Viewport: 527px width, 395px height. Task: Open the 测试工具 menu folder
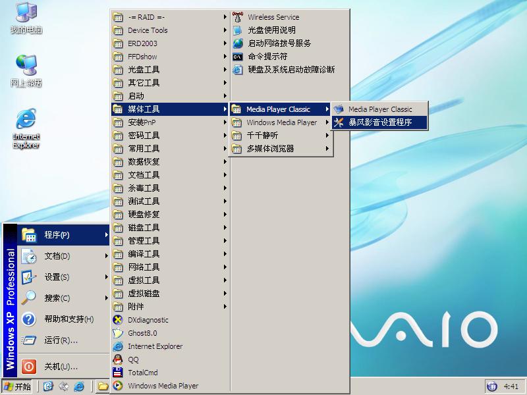click(x=171, y=201)
